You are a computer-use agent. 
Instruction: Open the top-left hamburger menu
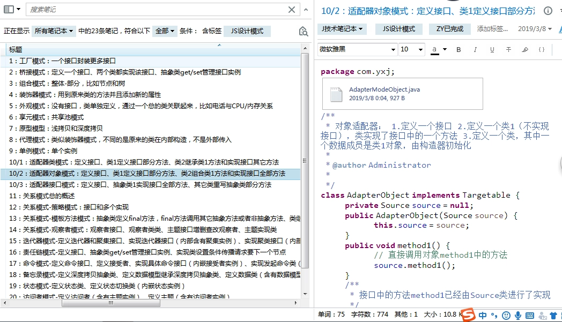pyautogui.click(x=10, y=10)
